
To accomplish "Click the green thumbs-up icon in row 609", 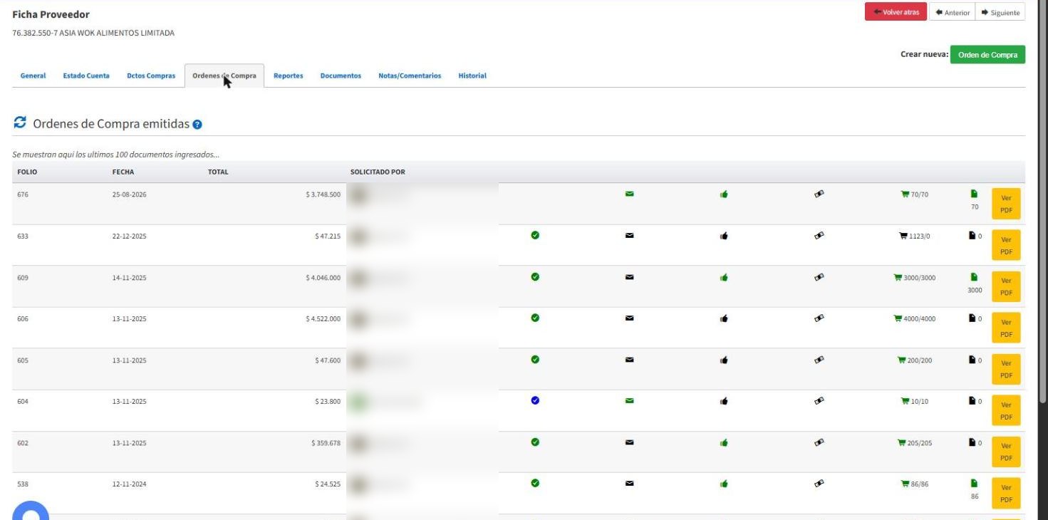I will [724, 277].
